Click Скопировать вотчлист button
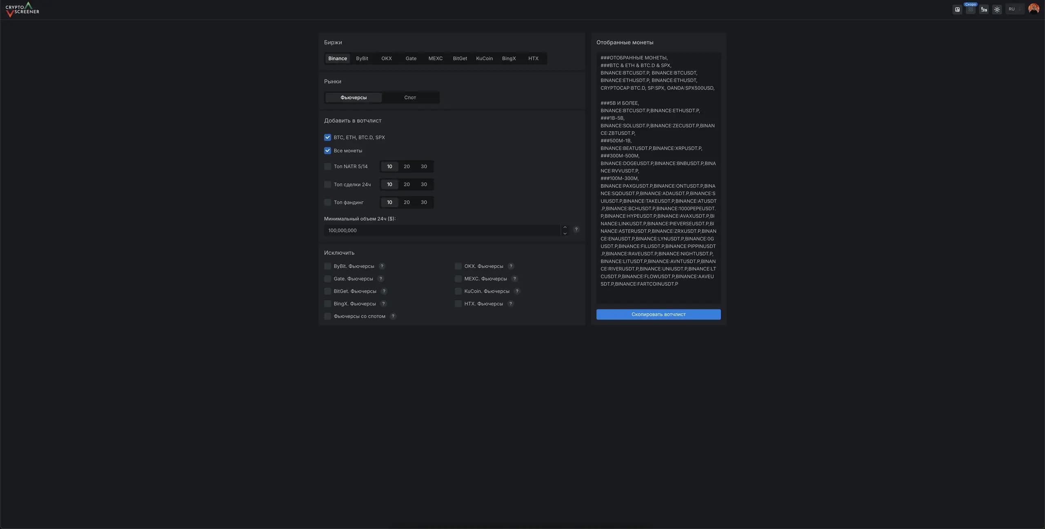 [x=658, y=314]
